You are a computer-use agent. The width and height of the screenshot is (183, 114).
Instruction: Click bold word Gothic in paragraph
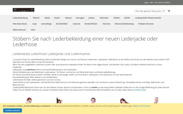point(95,87)
